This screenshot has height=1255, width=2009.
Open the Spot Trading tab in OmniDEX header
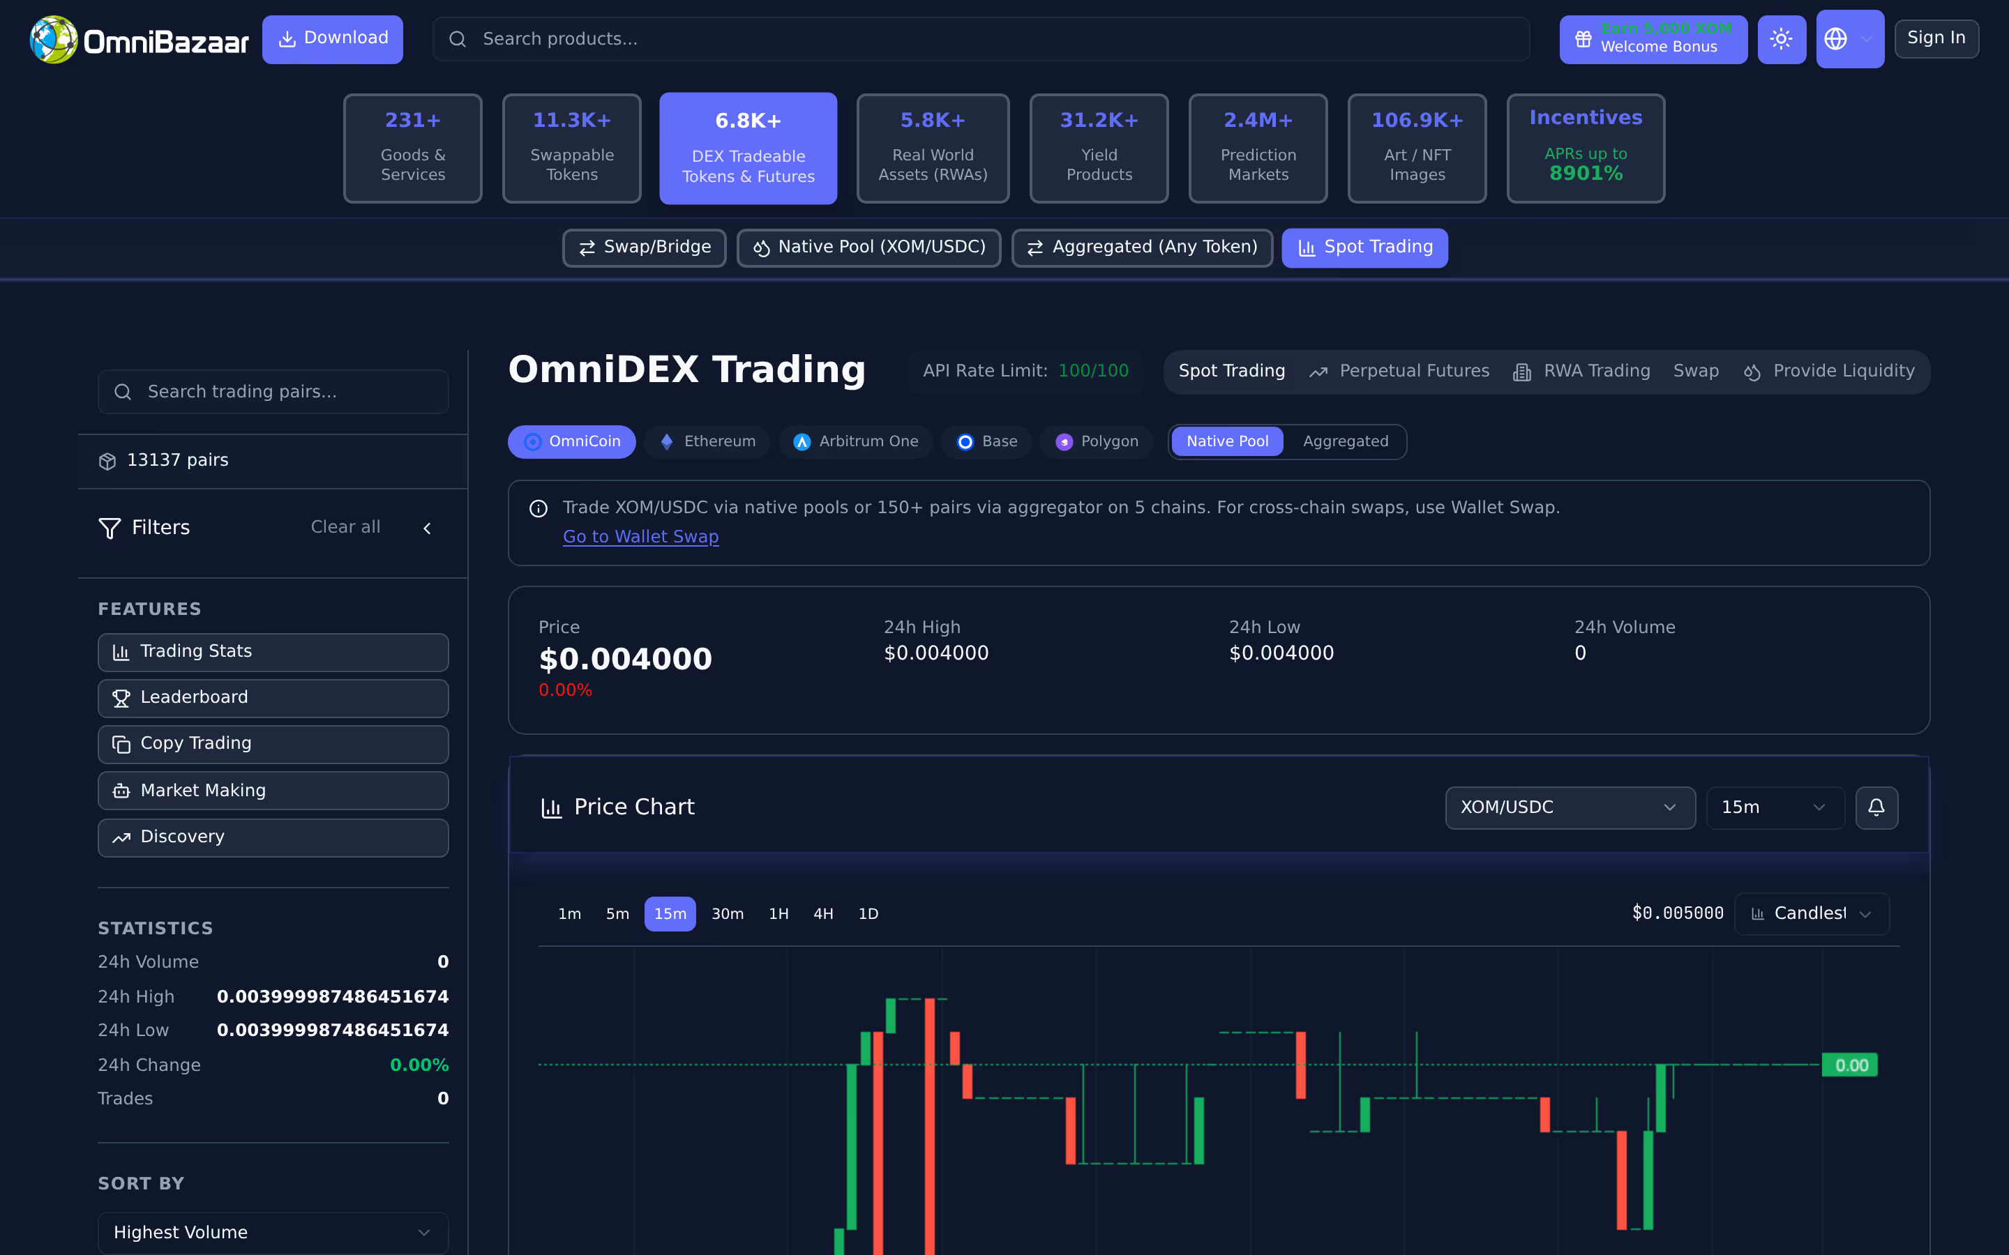click(1232, 372)
